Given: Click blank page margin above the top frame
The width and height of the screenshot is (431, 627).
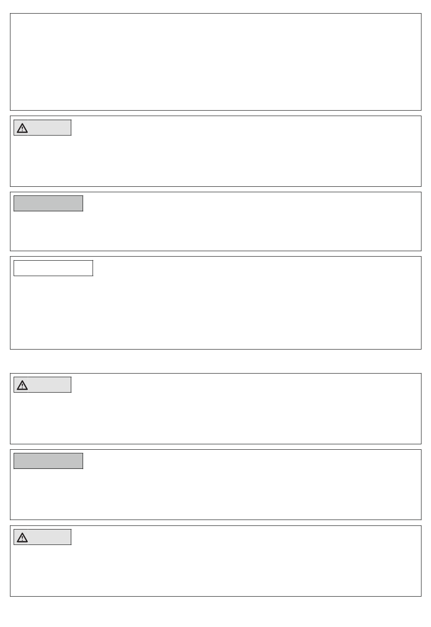Looking at the screenshot, I should coord(215,6).
